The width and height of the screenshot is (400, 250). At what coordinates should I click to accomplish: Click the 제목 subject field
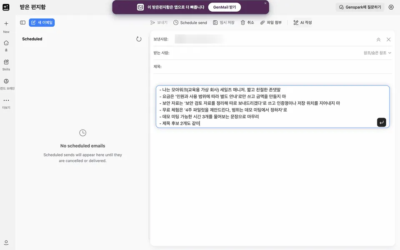(277, 67)
